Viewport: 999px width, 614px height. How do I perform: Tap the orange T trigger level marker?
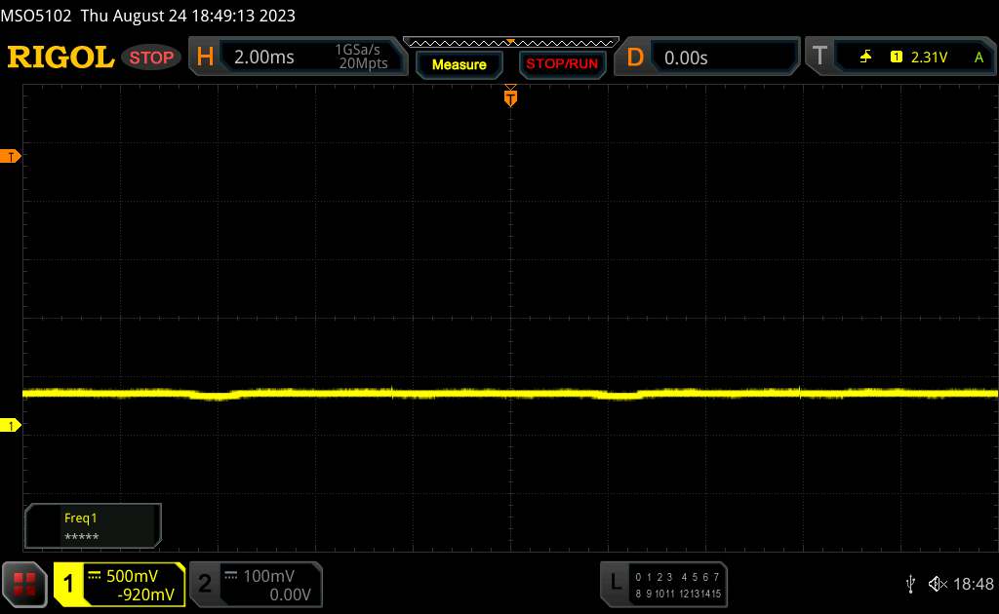click(x=12, y=156)
